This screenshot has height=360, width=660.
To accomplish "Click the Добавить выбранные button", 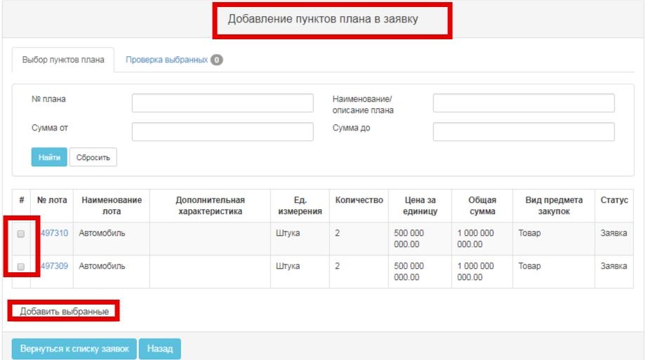I will [x=64, y=311].
